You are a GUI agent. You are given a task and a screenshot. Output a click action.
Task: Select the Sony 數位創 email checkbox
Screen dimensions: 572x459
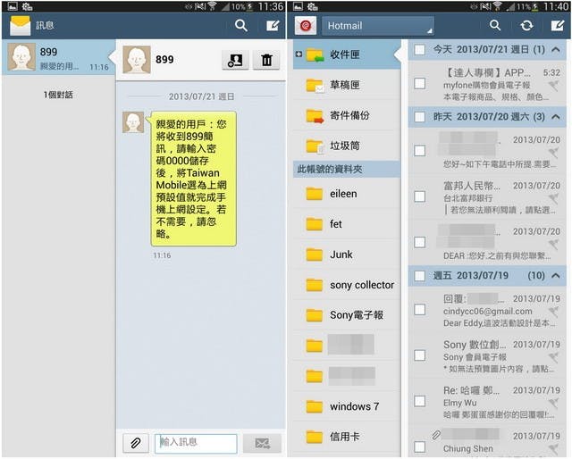419,355
